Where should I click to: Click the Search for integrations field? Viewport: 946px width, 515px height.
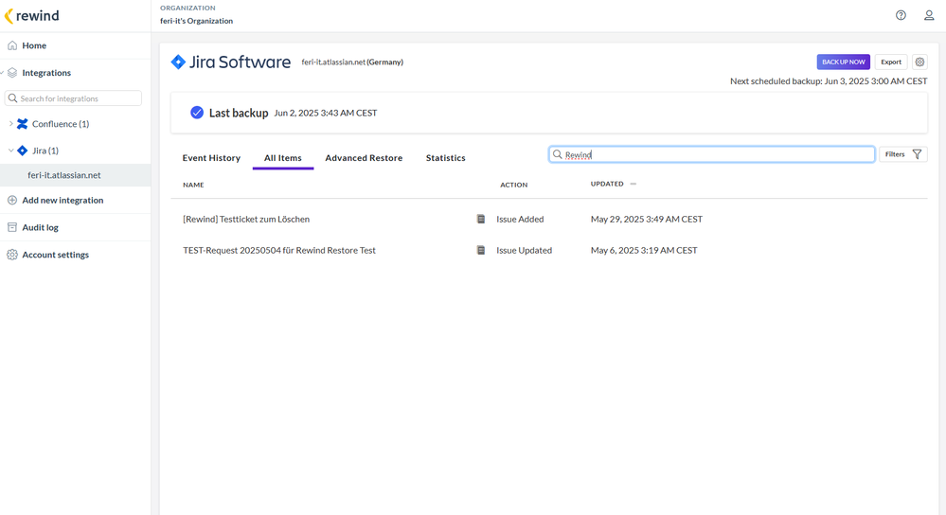pos(73,98)
